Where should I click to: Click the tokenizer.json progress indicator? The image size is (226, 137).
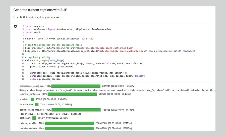click(37, 105)
